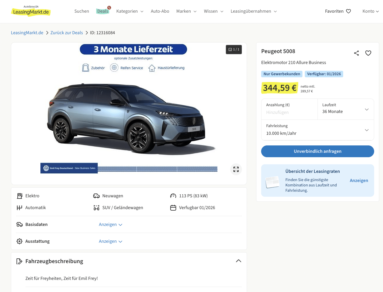Click the LeasingMarkt.de logo
The image size is (383, 292).
tap(31, 11)
